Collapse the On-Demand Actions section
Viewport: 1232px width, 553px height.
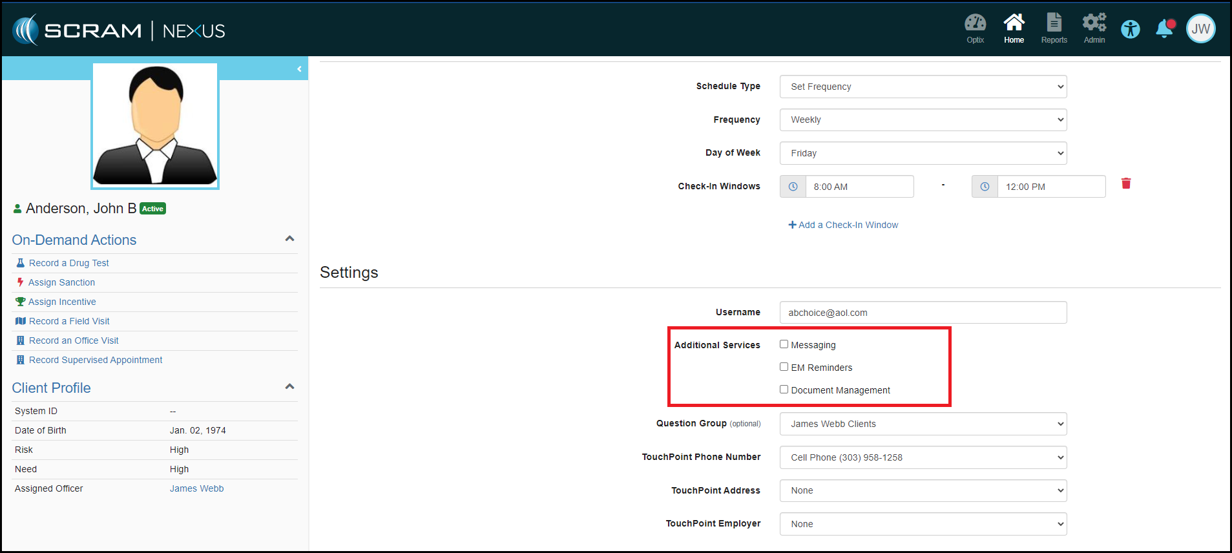point(289,239)
